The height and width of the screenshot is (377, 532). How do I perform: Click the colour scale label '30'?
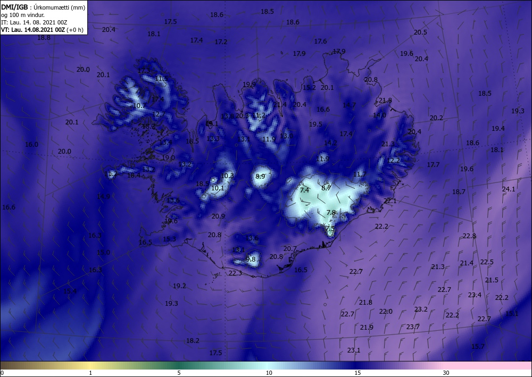446,373
